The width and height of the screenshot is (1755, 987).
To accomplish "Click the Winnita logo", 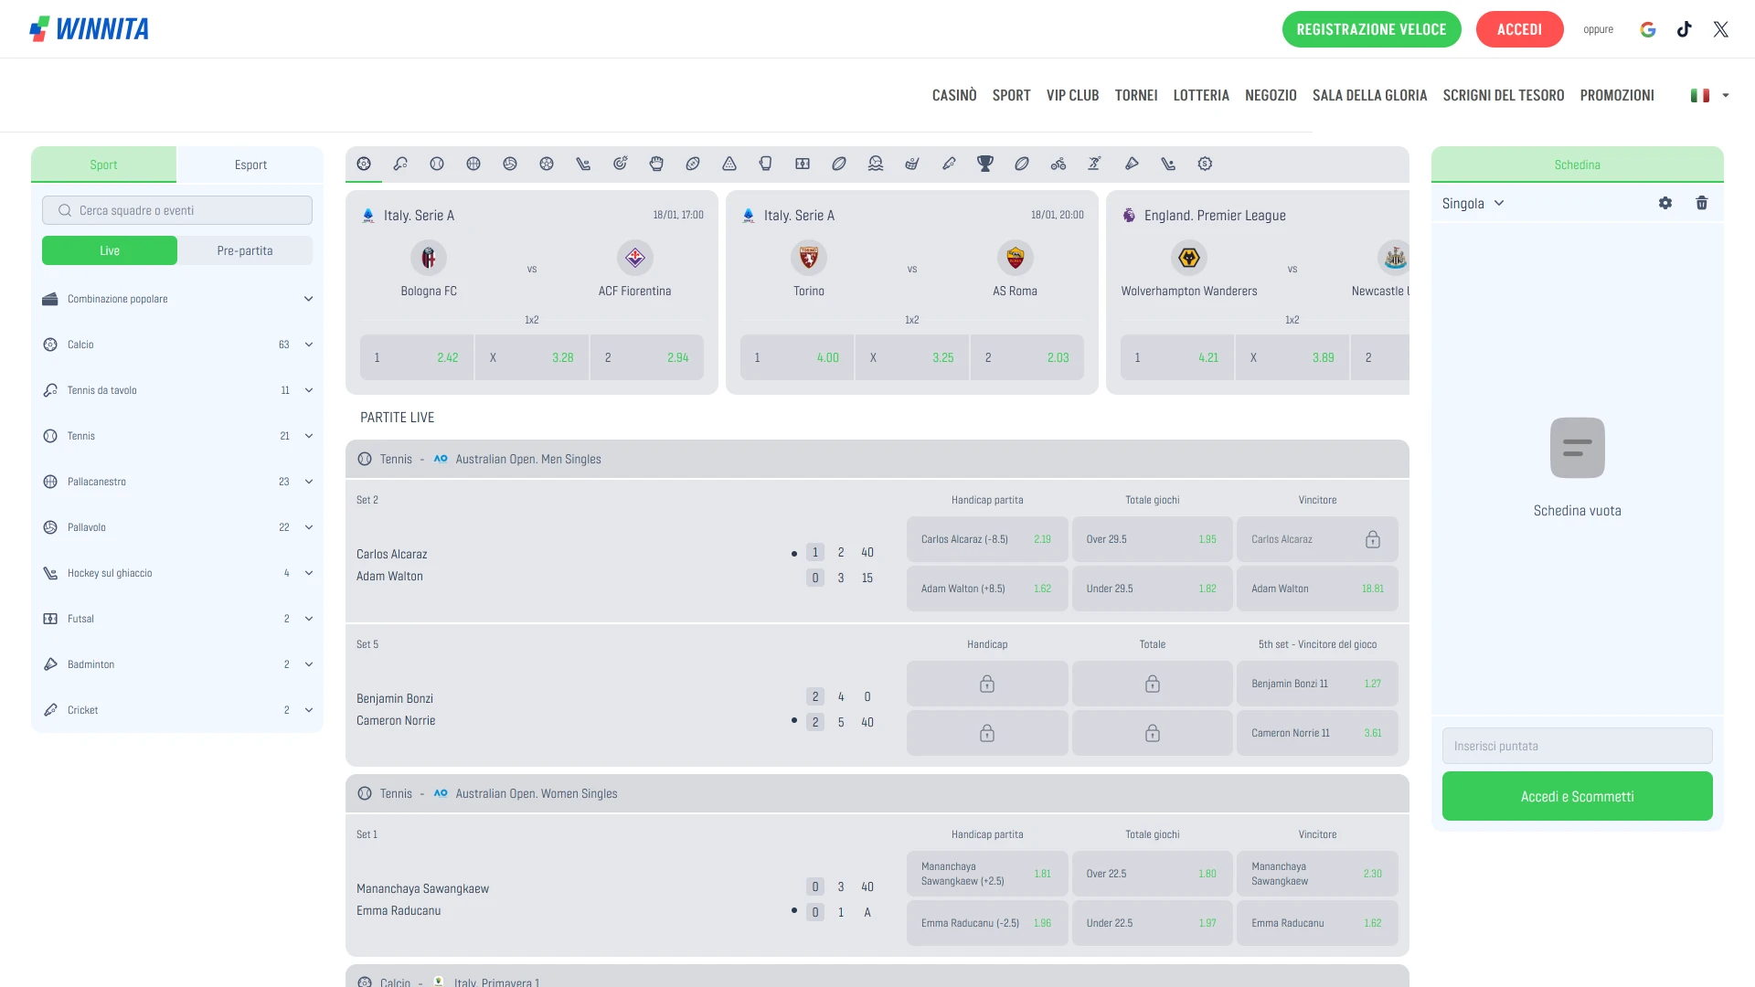I will coord(90,29).
